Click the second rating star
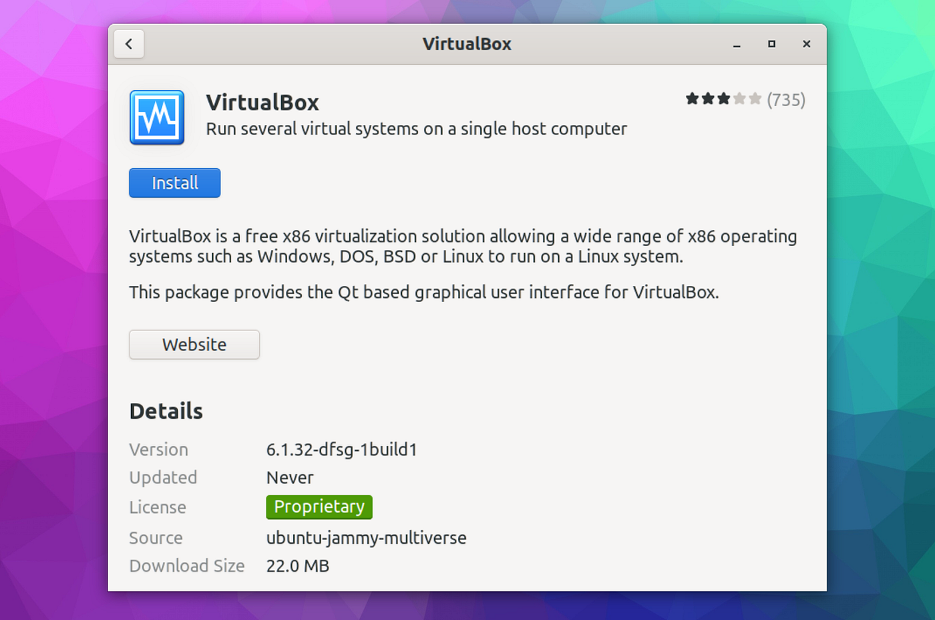Image resolution: width=935 pixels, height=620 pixels. pyautogui.click(x=707, y=98)
